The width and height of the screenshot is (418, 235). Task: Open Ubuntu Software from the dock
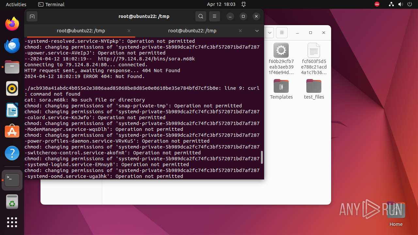coord(12,132)
